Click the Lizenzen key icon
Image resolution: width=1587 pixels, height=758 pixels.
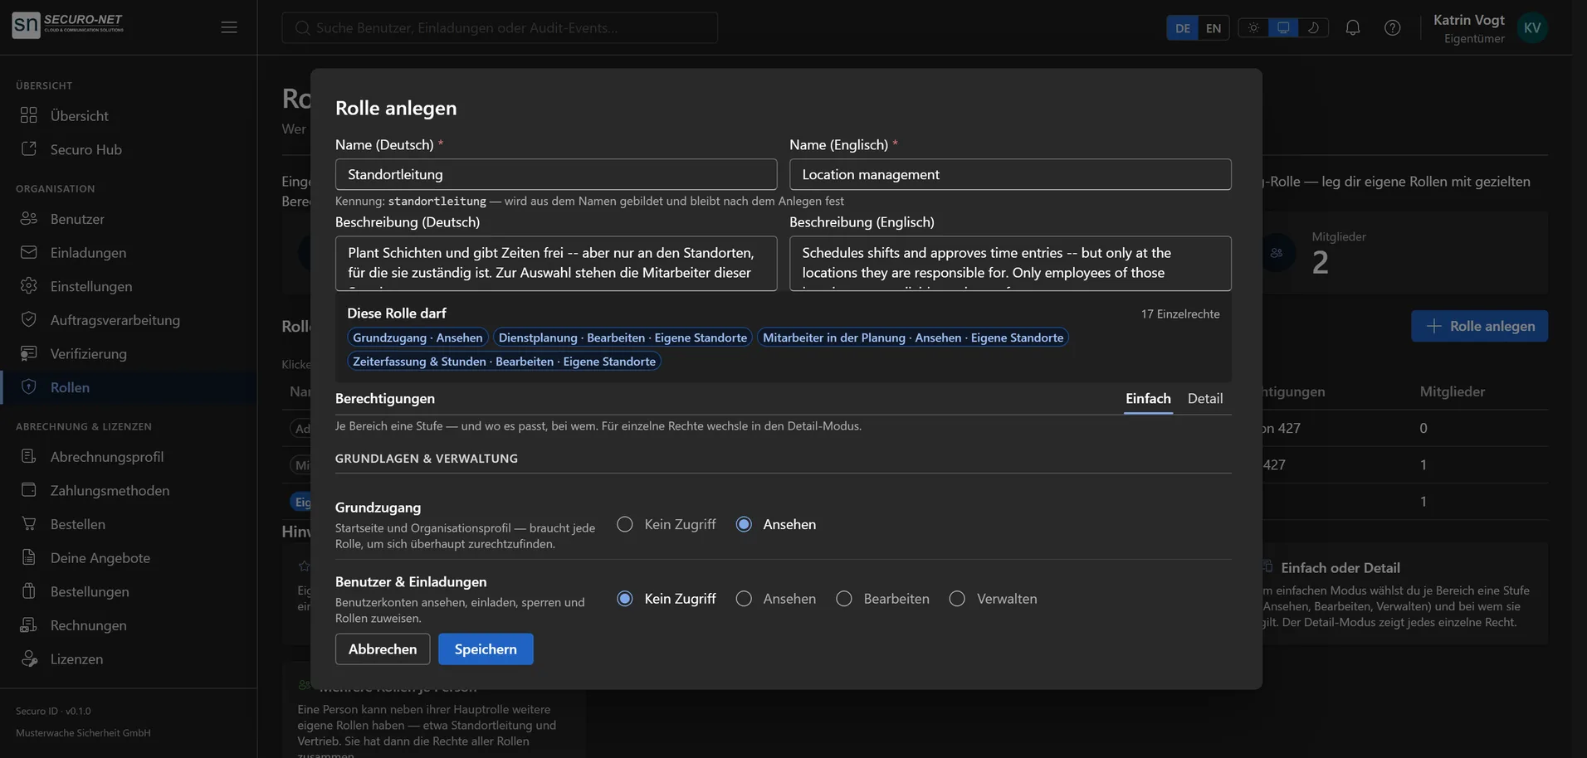coord(29,658)
